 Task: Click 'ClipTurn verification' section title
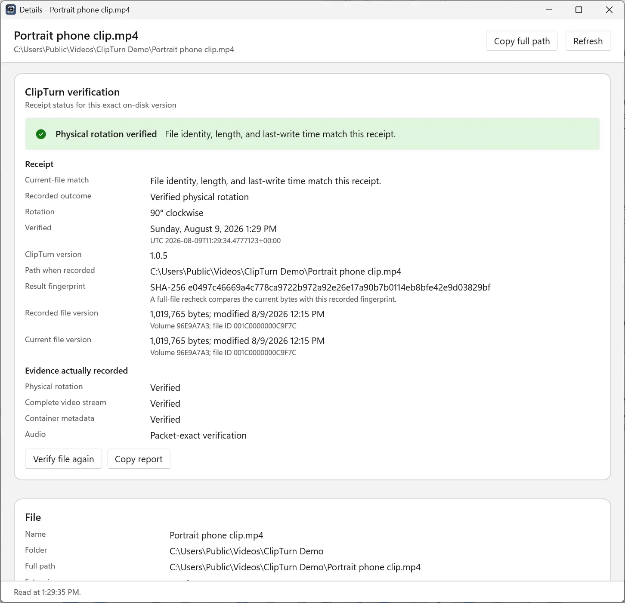tap(72, 92)
